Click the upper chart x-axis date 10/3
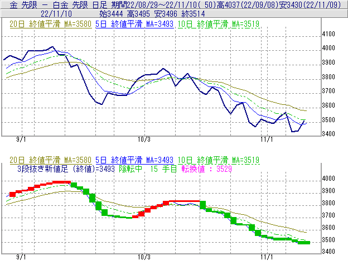This screenshot has width=348, height=265. tap(144, 139)
